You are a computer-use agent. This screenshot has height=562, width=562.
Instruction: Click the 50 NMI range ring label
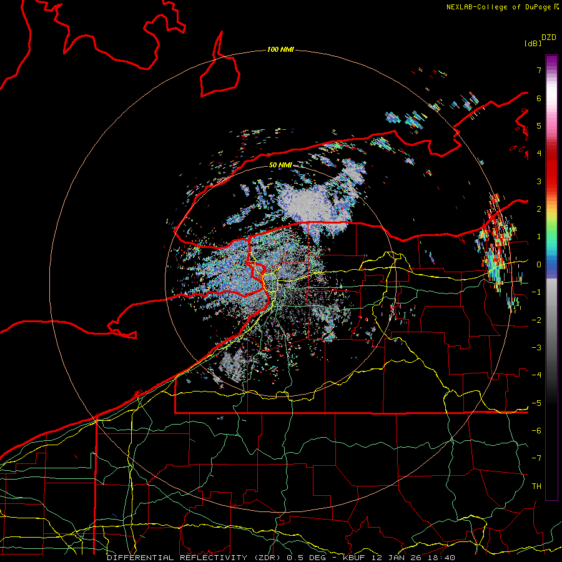point(280,165)
